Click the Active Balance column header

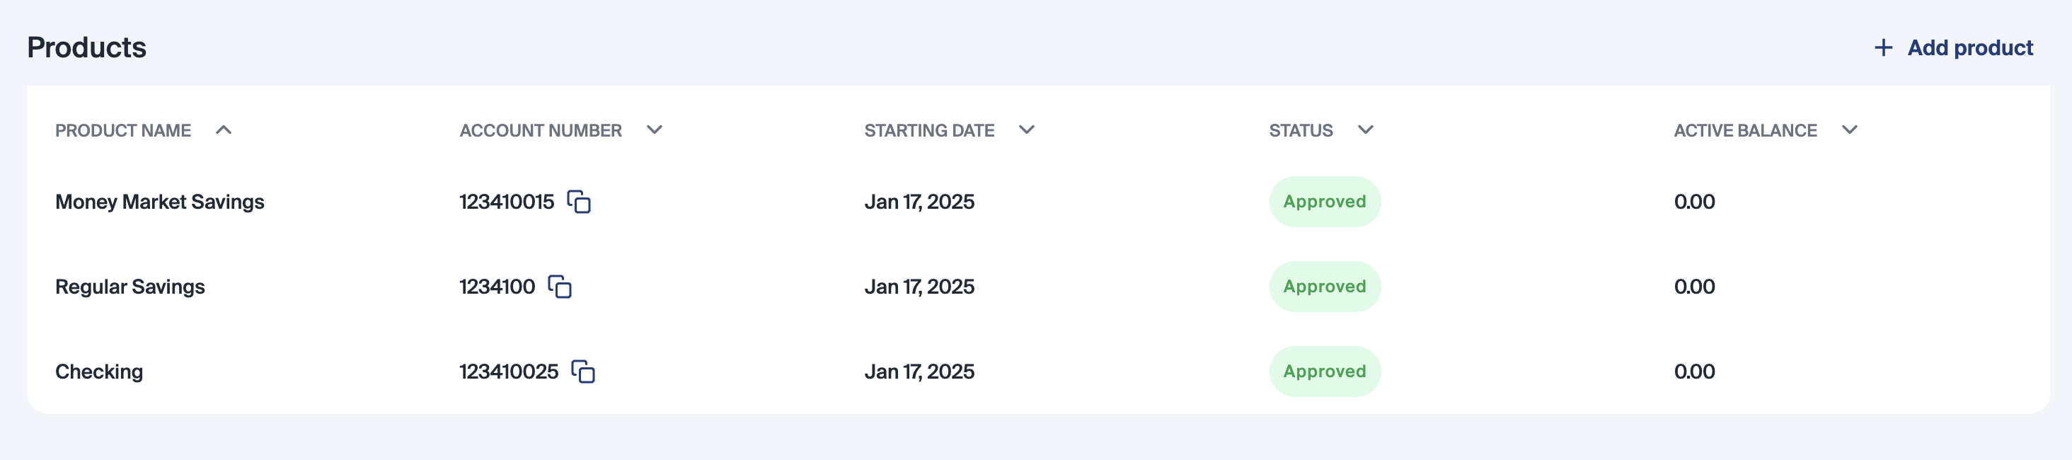[1744, 130]
